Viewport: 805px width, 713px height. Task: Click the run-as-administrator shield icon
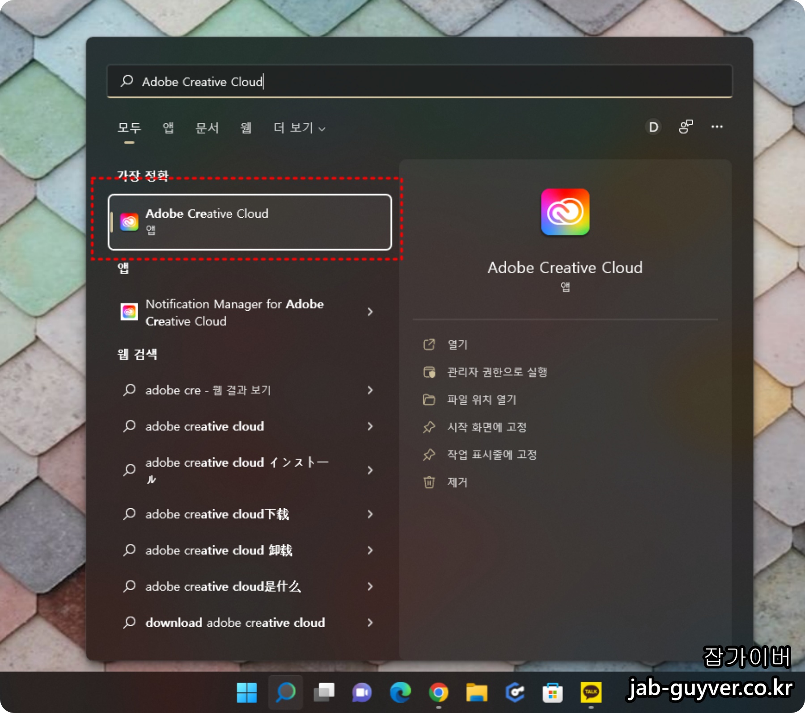[x=429, y=372]
